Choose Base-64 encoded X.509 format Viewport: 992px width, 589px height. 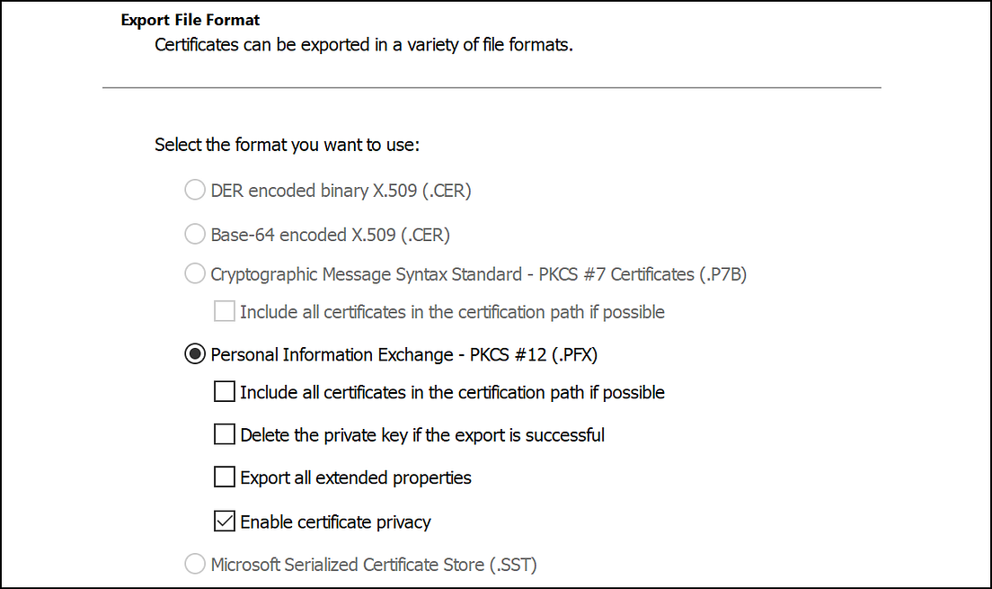click(x=195, y=234)
